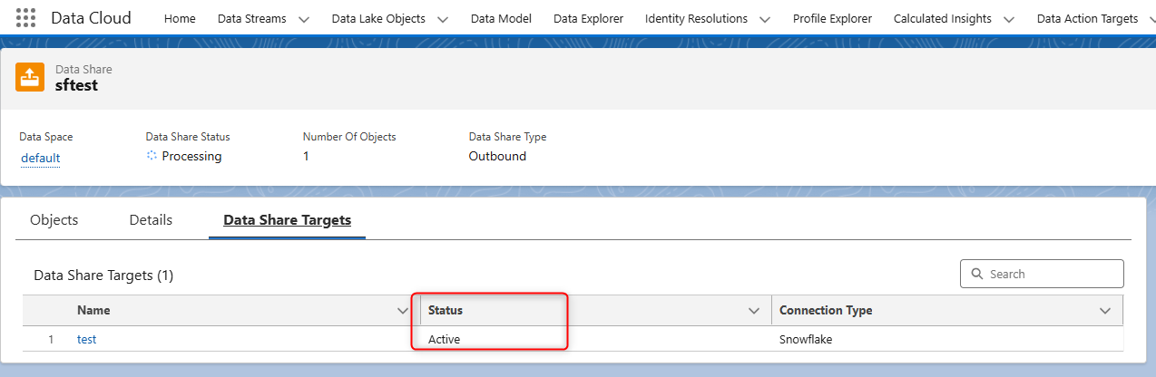Open the Data Explorer tab
Screen dimensions: 1156x377
click(588, 18)
